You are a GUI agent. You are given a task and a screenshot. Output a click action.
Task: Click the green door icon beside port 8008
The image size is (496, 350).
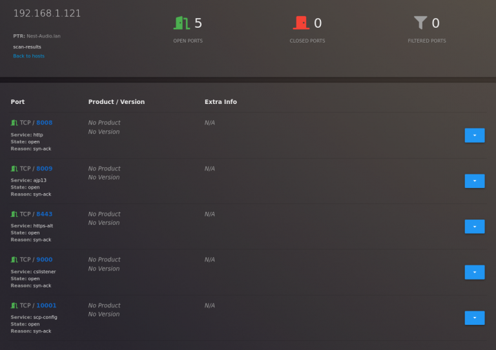(x=14, y=123)
